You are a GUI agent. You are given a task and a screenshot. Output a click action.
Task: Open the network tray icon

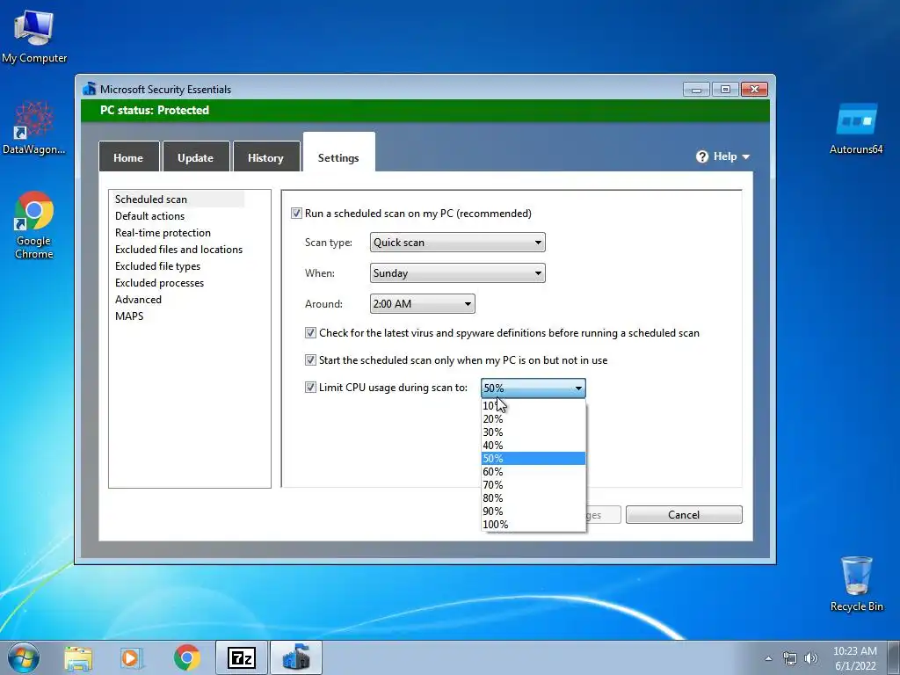coord(790,658)
